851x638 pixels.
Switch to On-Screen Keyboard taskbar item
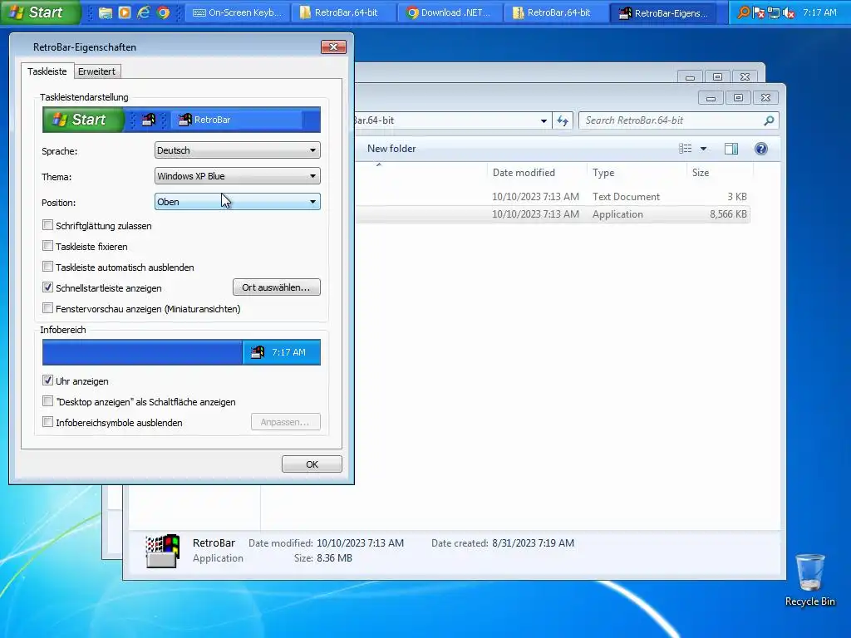[x=237, y=12]
